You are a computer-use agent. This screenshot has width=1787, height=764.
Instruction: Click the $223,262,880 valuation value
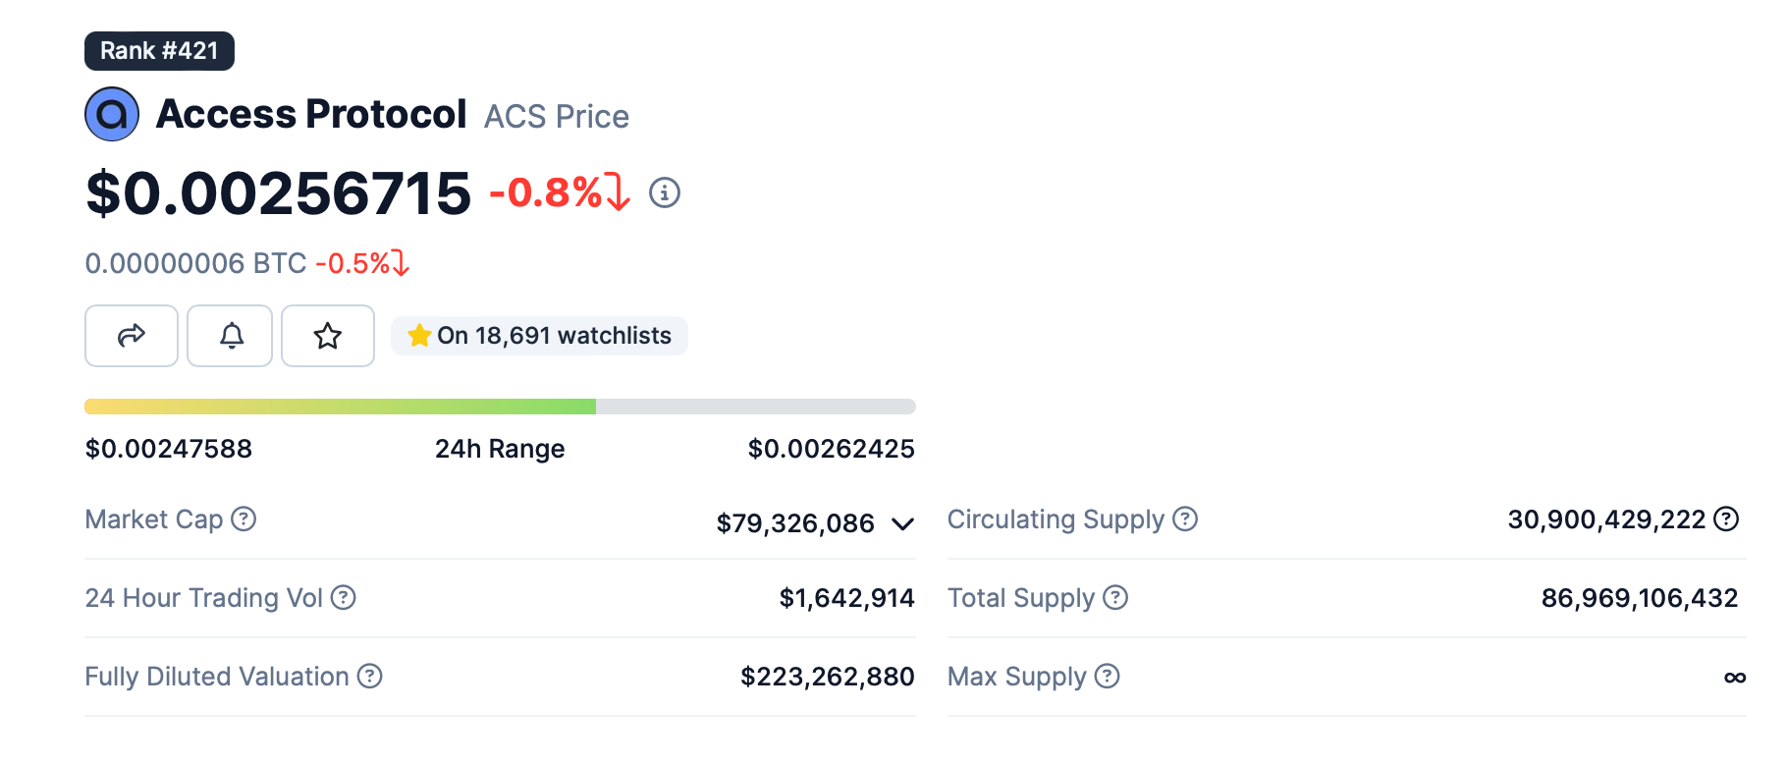coord(827,677)
